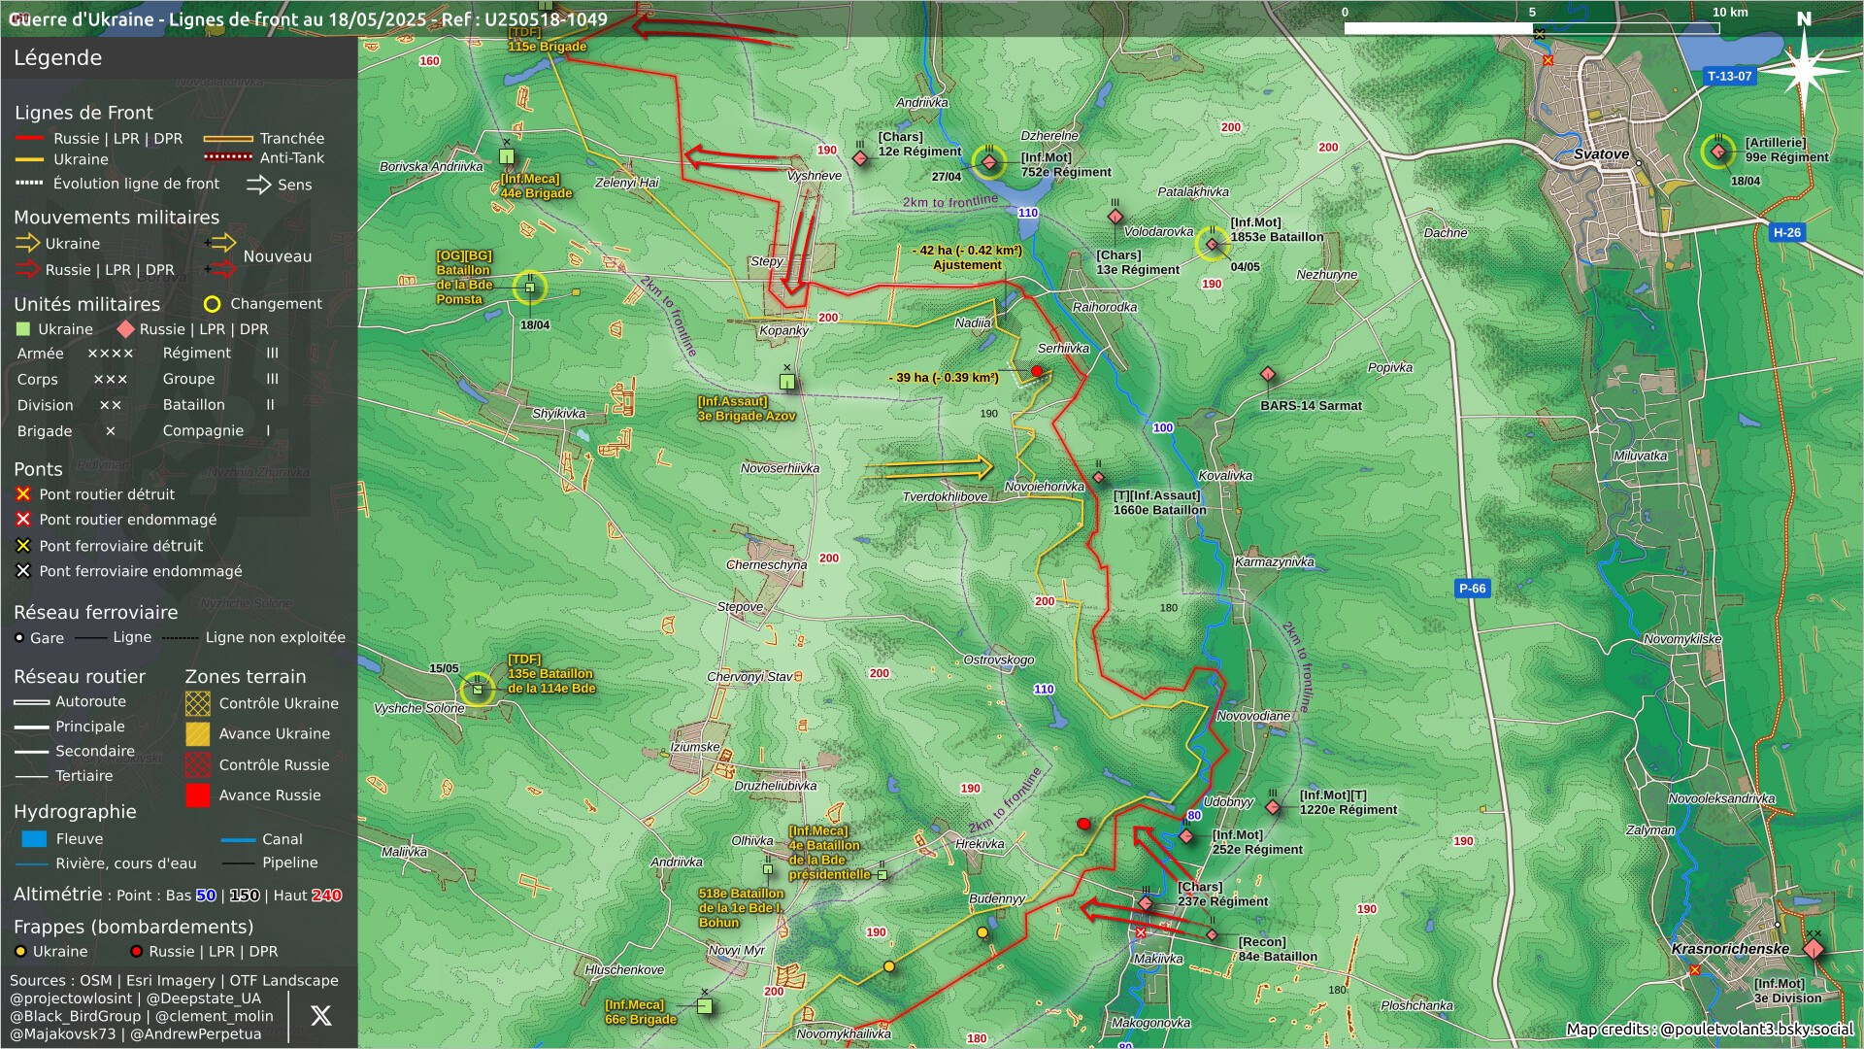Click the 252e Régiment unit marker
Screen dimensions: 1864x1049
[1186, 836]
